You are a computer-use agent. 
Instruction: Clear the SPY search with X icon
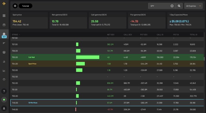(172, 6)
